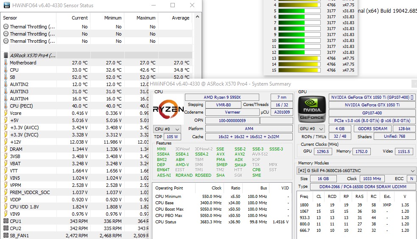The width and height of the screenshot is (417, 239).
Task: Click the fan icon next to CPU2
Action: (6, 228)
